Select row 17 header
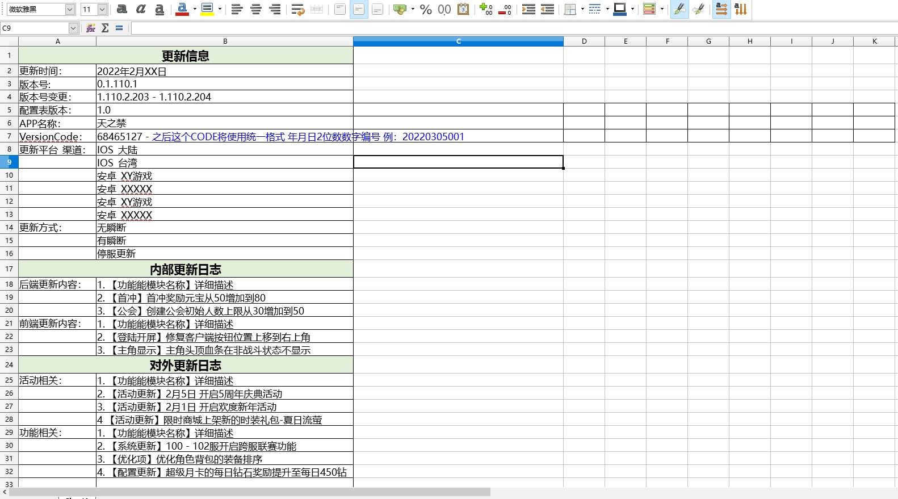898x499 pixels. pos(9,269)
